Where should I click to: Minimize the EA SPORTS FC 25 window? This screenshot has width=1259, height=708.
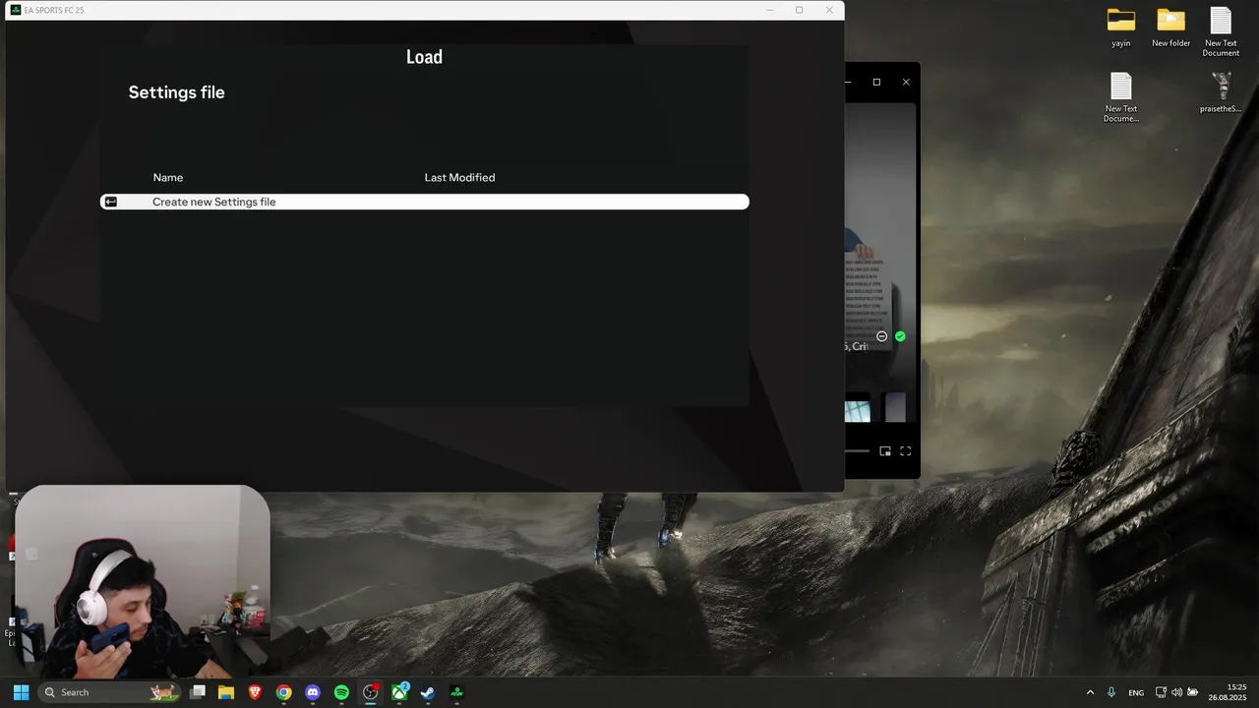769,10
